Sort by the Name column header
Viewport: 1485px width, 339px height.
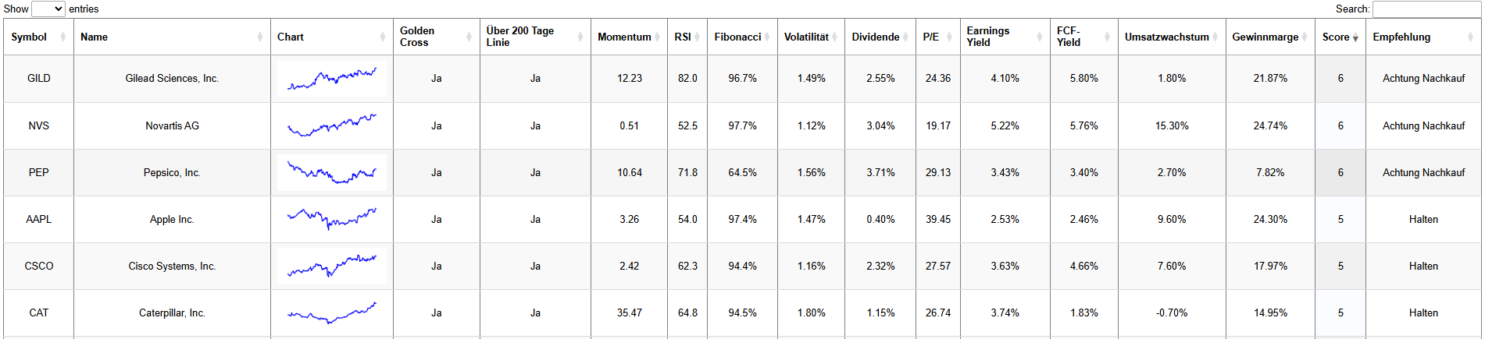coord(94,37)
